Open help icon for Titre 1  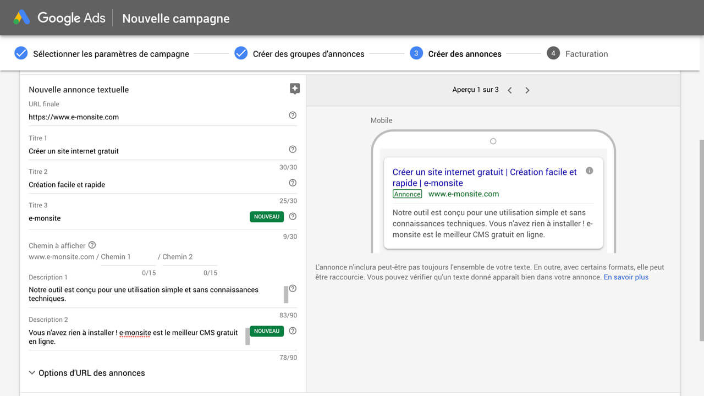[293, 149]
